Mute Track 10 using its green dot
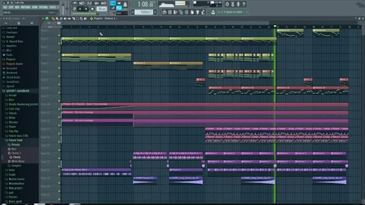Image resolution: width=365 pixels, height=205 pixels. [59, 109]
